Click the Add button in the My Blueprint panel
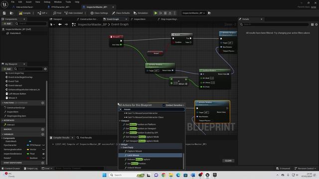319x179 pixels. 7,69
